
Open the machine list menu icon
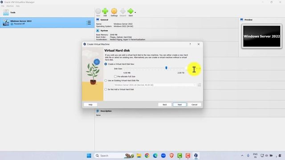click(89, 23)
